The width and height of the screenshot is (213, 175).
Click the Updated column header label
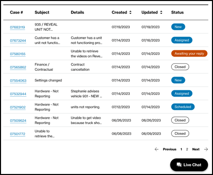pyautogui.click(x=149, y=12)
